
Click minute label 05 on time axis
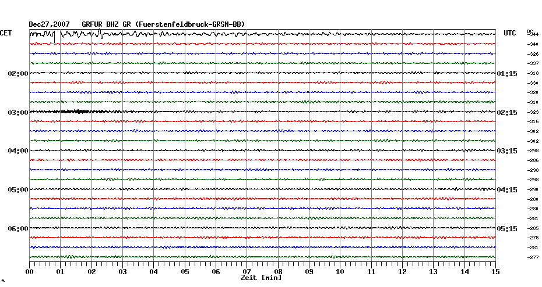coord(185,271)
